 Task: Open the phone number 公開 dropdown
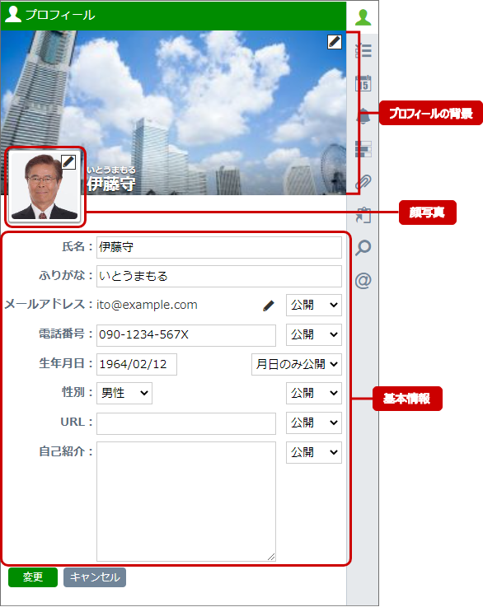[314, 334]
